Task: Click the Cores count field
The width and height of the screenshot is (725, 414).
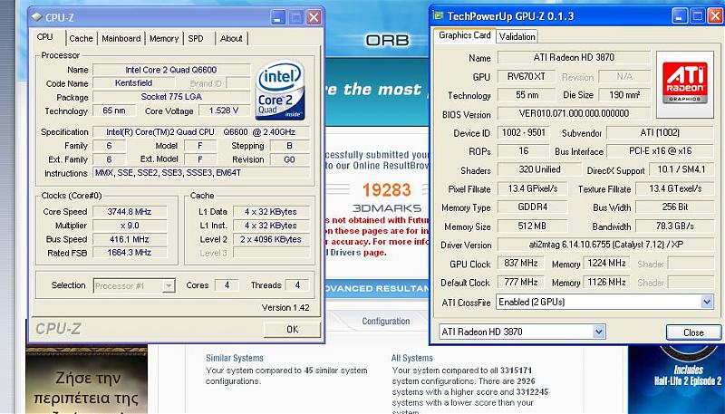Action: coord(227,285)
